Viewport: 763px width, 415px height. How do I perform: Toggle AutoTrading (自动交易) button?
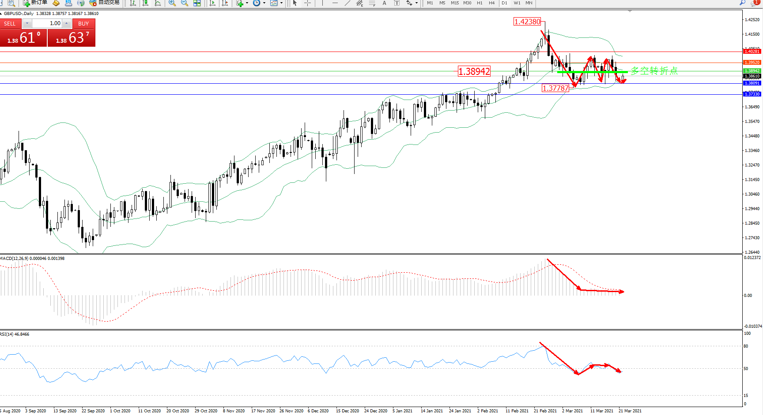[x=104, y=3]
